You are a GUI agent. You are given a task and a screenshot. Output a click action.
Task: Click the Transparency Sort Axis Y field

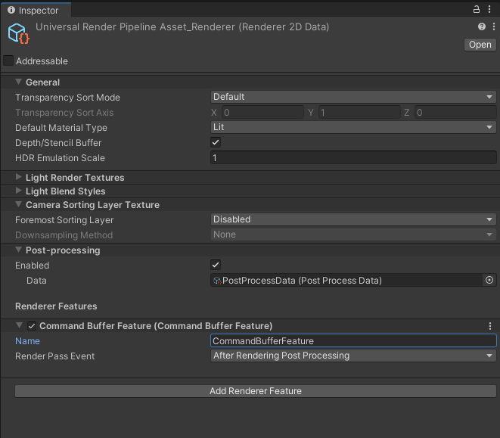coord(359,112)
